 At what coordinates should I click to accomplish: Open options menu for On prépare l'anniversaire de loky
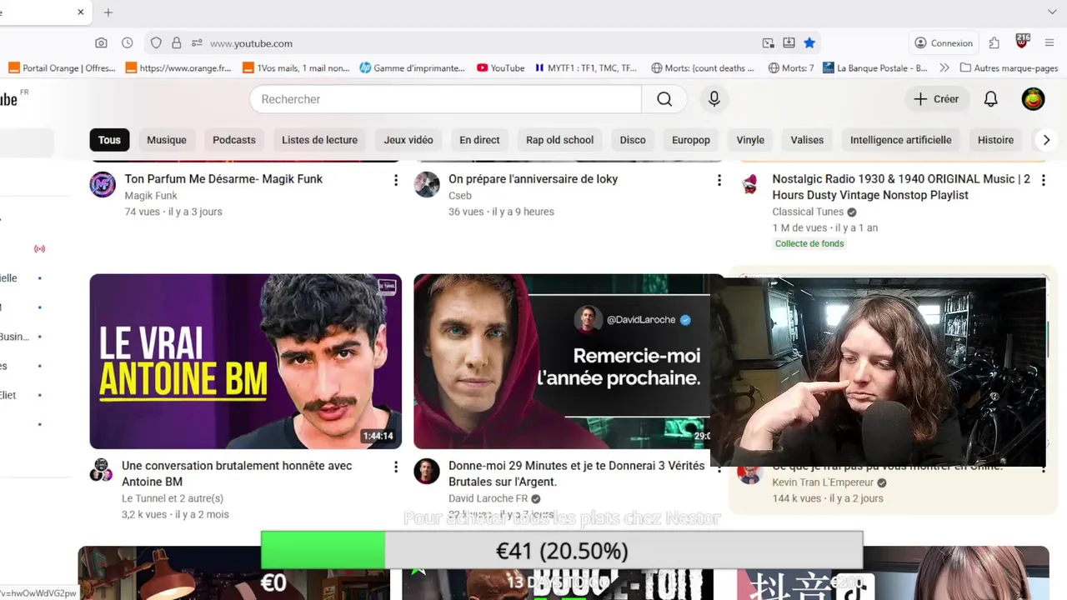tap(719, 180)
